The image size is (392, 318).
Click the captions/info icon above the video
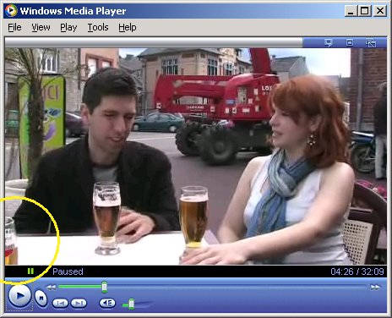(x=328, y=43)
